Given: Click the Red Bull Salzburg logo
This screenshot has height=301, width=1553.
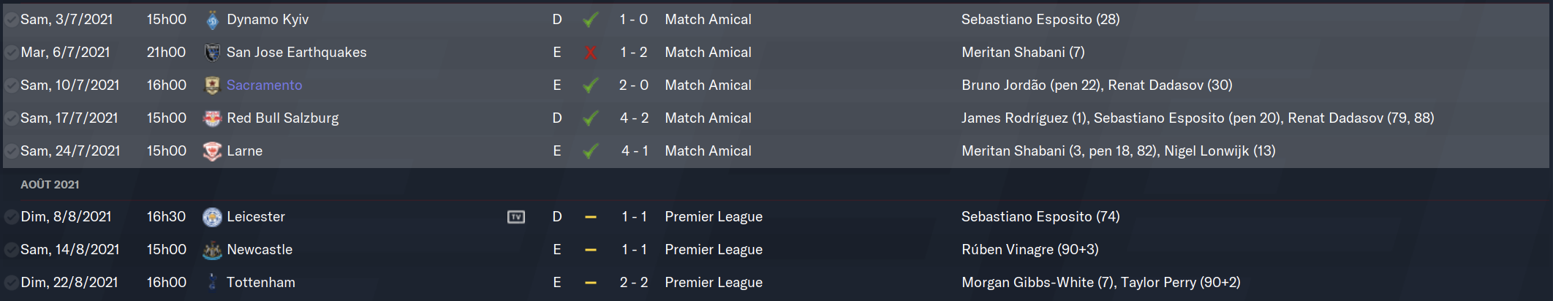Looking at the screenshot, I should 212,118.
